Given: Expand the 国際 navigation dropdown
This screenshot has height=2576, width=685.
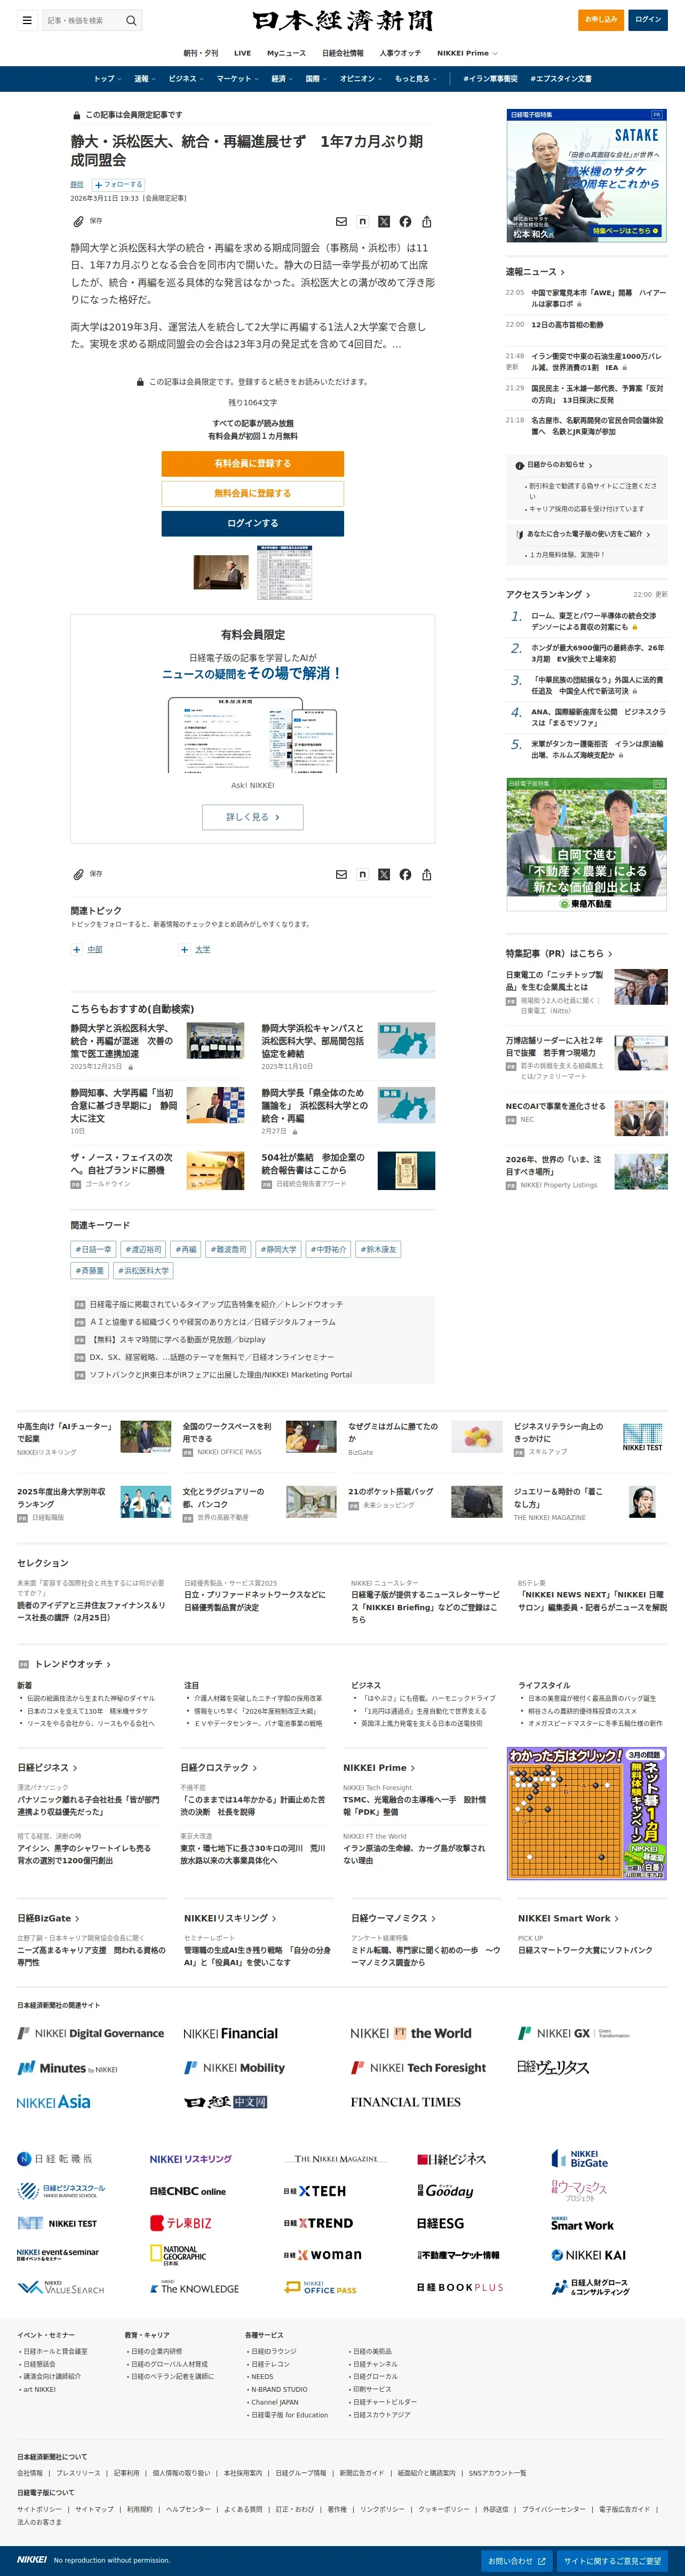Looking at the screenshot, I should (x=316, y=79).
